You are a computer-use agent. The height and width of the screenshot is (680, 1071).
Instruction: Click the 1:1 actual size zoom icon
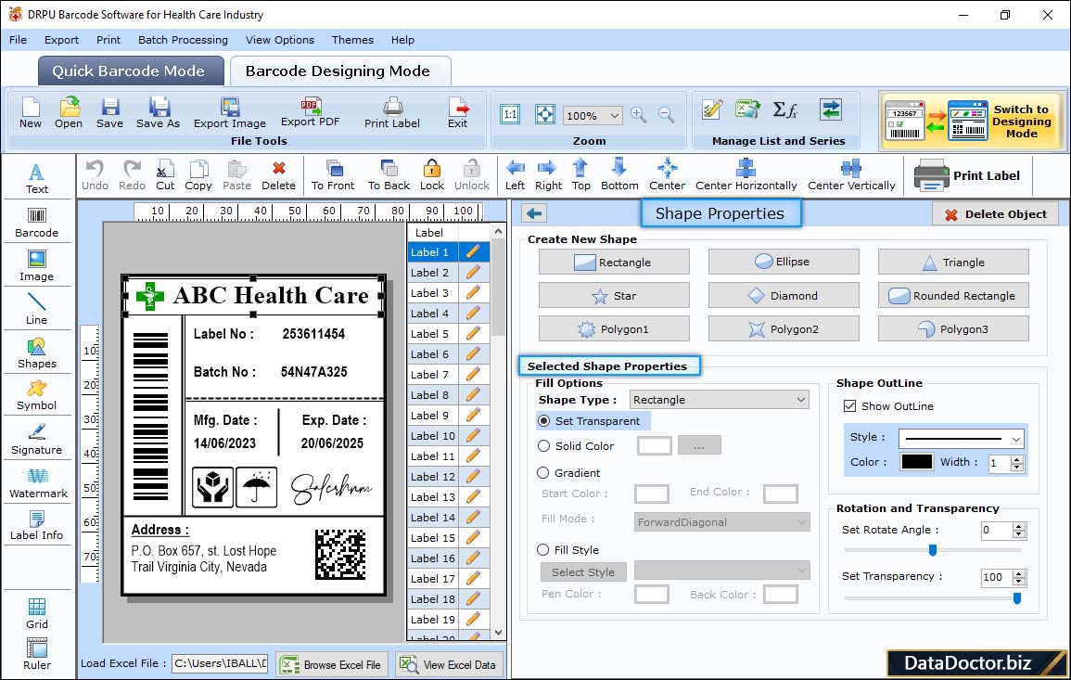tap(510, 114)
